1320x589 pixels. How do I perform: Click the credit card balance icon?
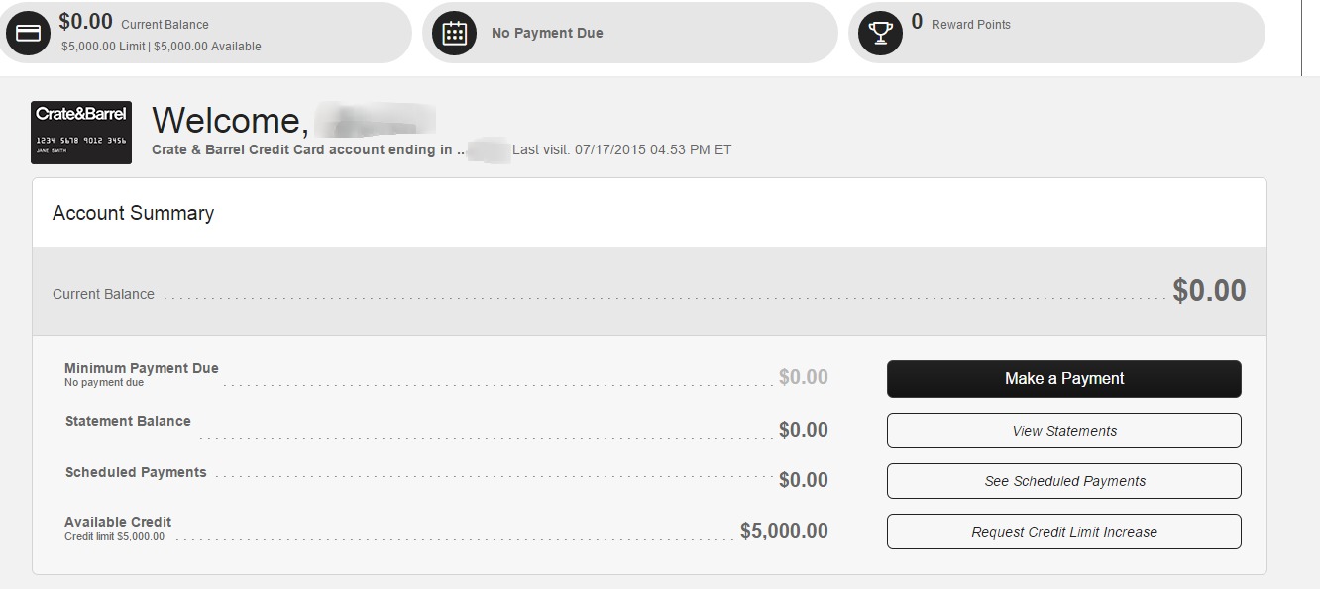[x=29, y=33]
